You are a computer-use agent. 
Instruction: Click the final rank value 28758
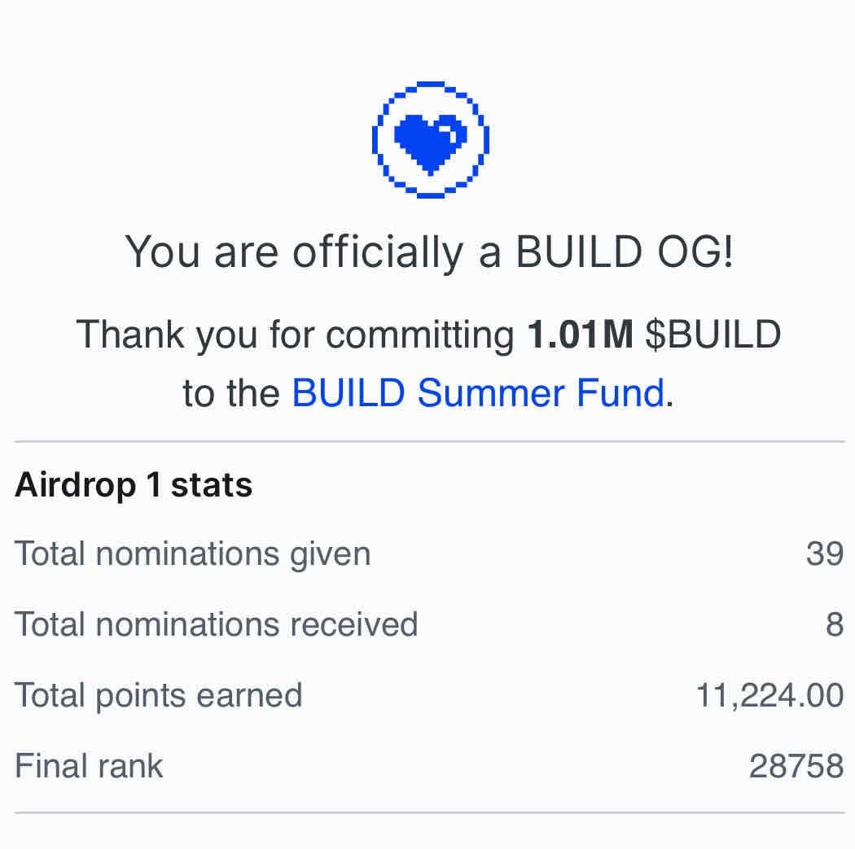point(796,766)
